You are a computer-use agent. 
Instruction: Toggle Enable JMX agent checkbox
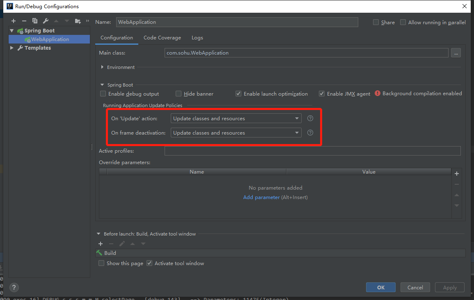click(x=322, y=94)
